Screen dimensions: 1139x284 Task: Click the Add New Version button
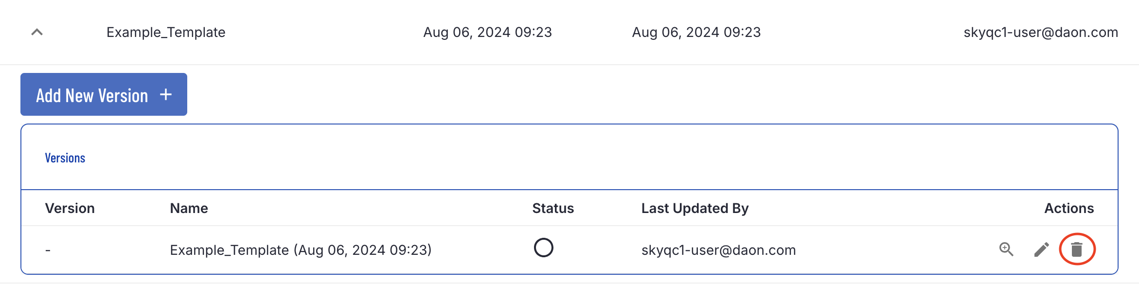[x=104, y=94]
